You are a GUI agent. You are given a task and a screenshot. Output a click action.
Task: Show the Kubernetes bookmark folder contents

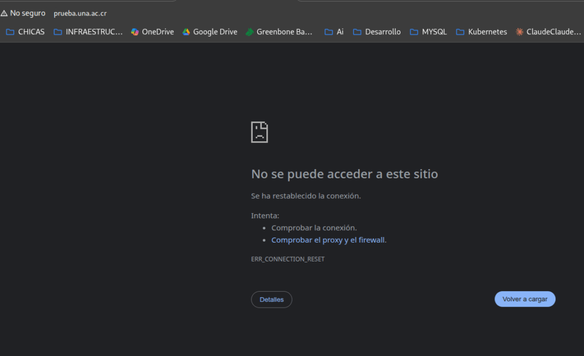481,32
